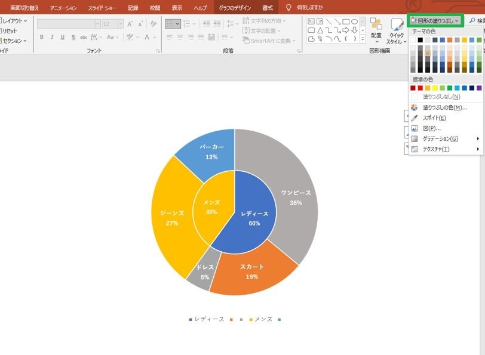Image resolution: width=485 pixels, height=355 pixels.
Task: Pick the red standard color swatch
Action: (420, 88)
